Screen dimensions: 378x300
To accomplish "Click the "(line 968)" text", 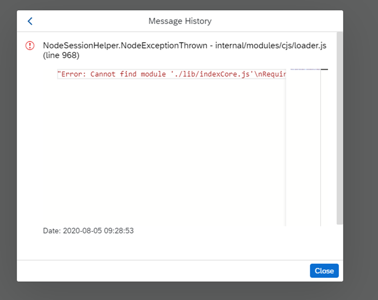I will [x=61, y=55].
